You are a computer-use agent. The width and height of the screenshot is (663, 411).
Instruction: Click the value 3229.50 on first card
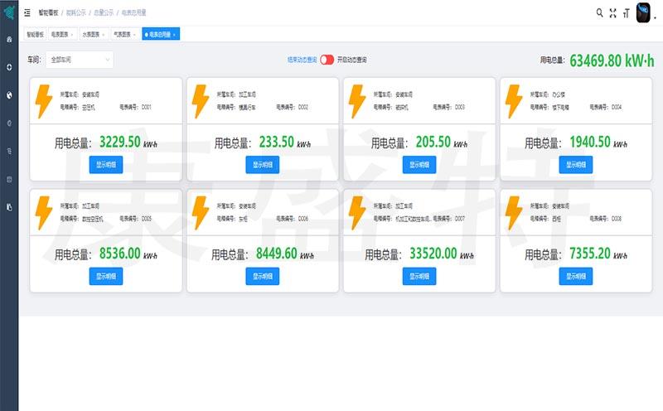click(x=119, y=142)
